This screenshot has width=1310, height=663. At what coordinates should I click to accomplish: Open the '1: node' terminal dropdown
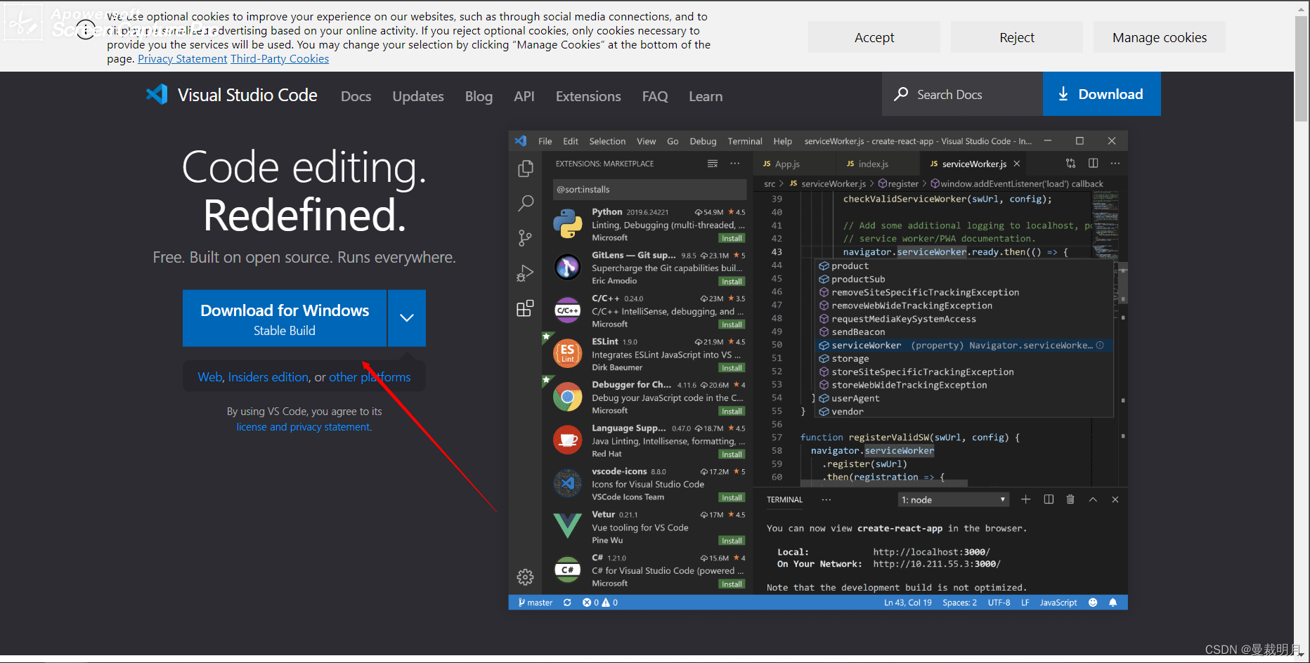954,499
